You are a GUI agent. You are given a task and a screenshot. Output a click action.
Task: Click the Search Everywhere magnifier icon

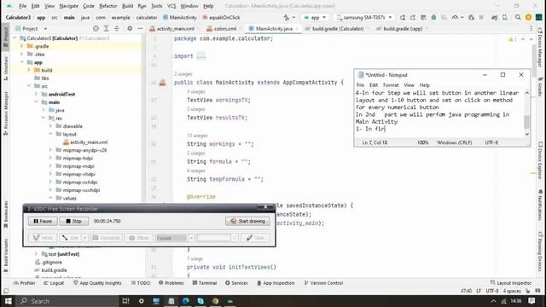pos(518,17)
